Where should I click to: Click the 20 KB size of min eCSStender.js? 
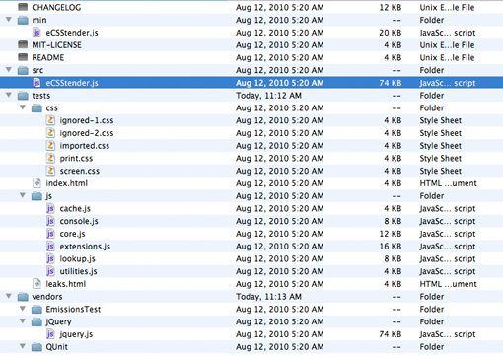[x=390, y=33]
